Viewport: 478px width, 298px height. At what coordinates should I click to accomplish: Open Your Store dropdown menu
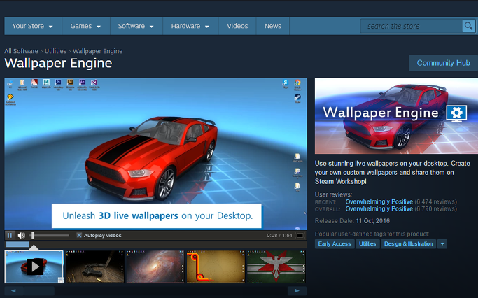click(x=33, y=26)
